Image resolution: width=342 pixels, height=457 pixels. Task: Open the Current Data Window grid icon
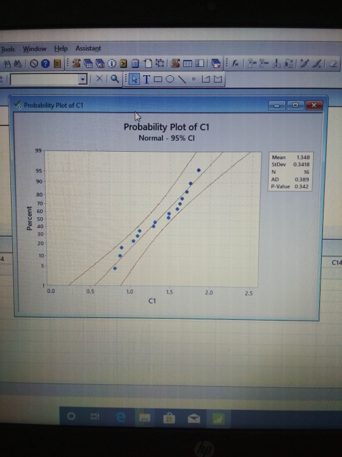coord(187,63)
